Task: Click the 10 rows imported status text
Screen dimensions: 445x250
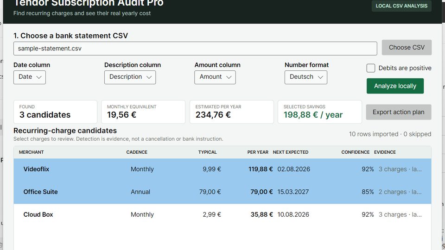Action: (x=390, y=134)
